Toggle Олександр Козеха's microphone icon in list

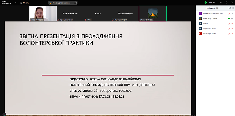(x=232, y=18)
